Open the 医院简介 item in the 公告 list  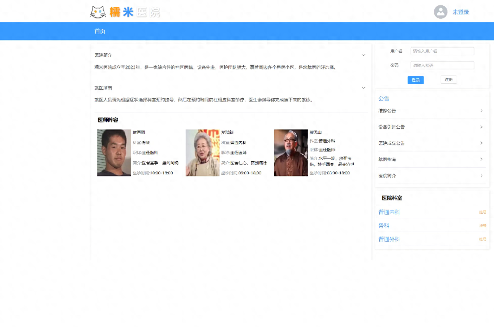tap(387, 176)
